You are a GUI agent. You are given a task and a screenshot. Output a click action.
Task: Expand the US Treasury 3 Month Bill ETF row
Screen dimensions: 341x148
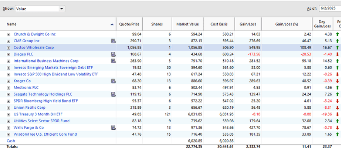point(9,115)
